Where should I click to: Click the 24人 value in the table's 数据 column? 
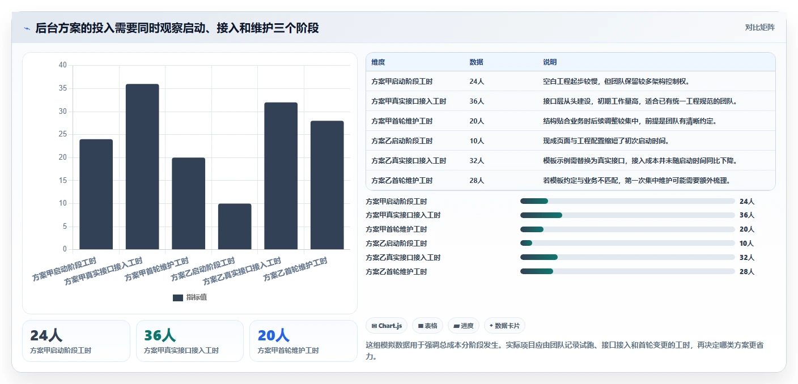[x=477, y=82]
